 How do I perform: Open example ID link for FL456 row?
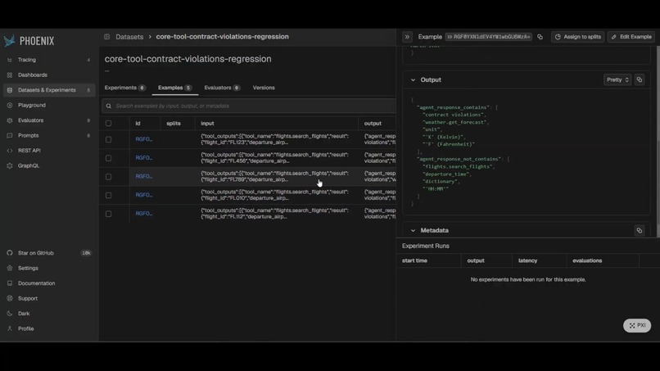[143, 158]
